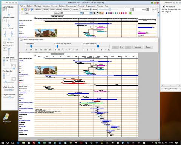181x145 pixels.
Task: Click the Congés toolbar button
Action: (52, 9)
